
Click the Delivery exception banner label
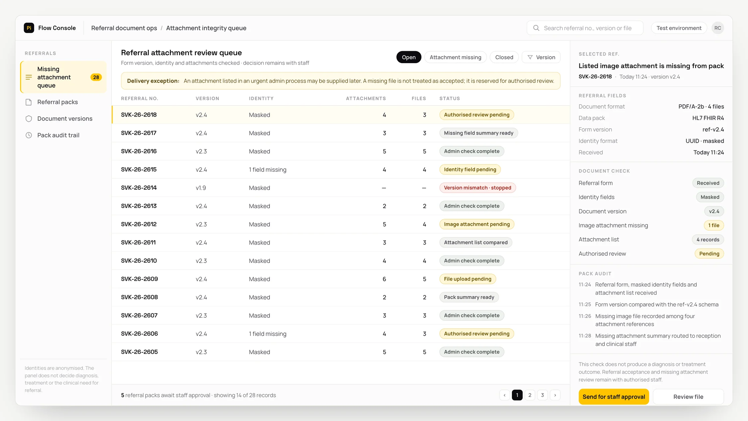(x=153, y=81)
